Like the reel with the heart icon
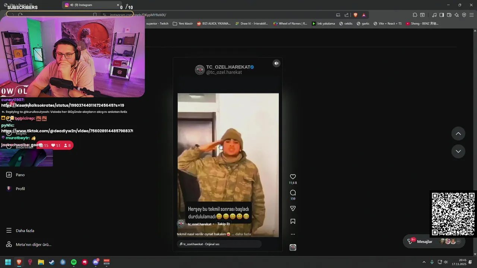 pos(293,177)
